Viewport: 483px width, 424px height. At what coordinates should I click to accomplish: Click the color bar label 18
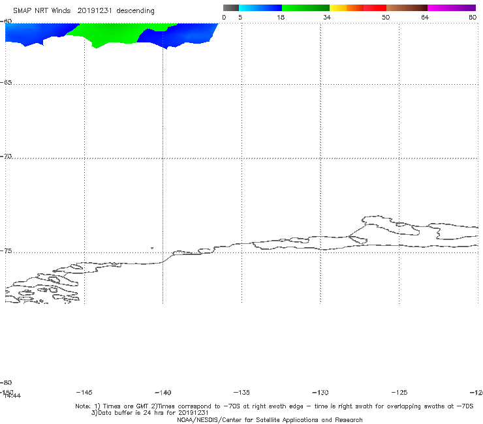tap(281, 17)
